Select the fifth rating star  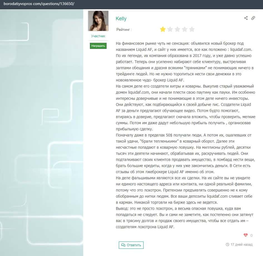[192, 29]
